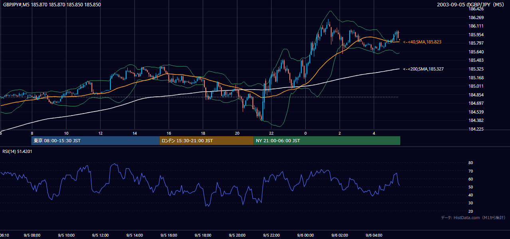Click the 2003-09-05 GBP/JPY (M5) chart title
This screenshot has width=510, height=239.
pyautogui.click(x=471, y=5)
